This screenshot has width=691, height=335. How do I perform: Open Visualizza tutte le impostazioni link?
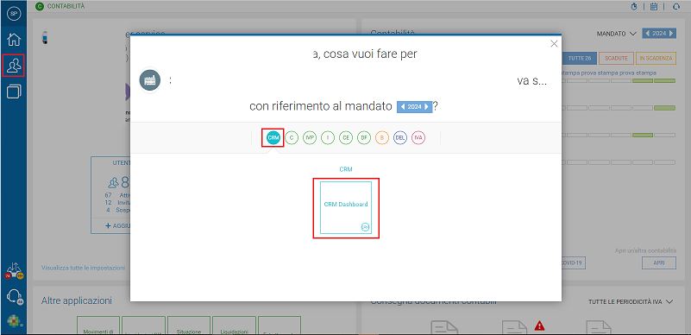[84, 268]
